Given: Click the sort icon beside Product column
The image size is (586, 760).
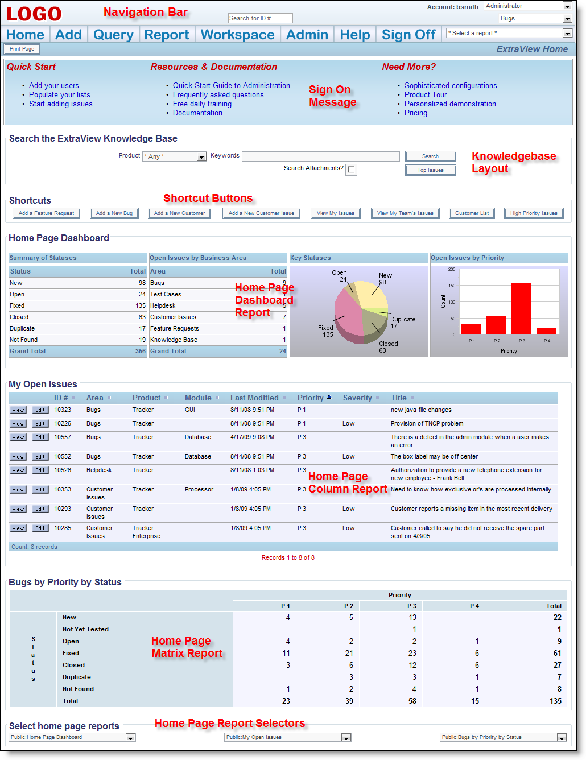Looking at the screenshot, I should (166, 398).
